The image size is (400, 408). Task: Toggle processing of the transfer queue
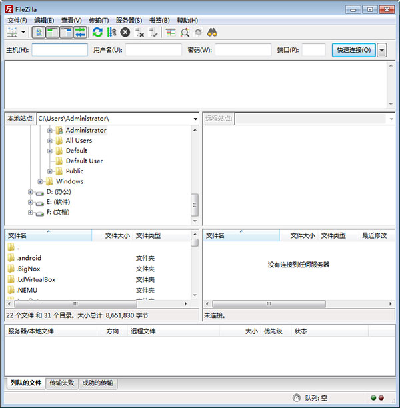[111, 32]
